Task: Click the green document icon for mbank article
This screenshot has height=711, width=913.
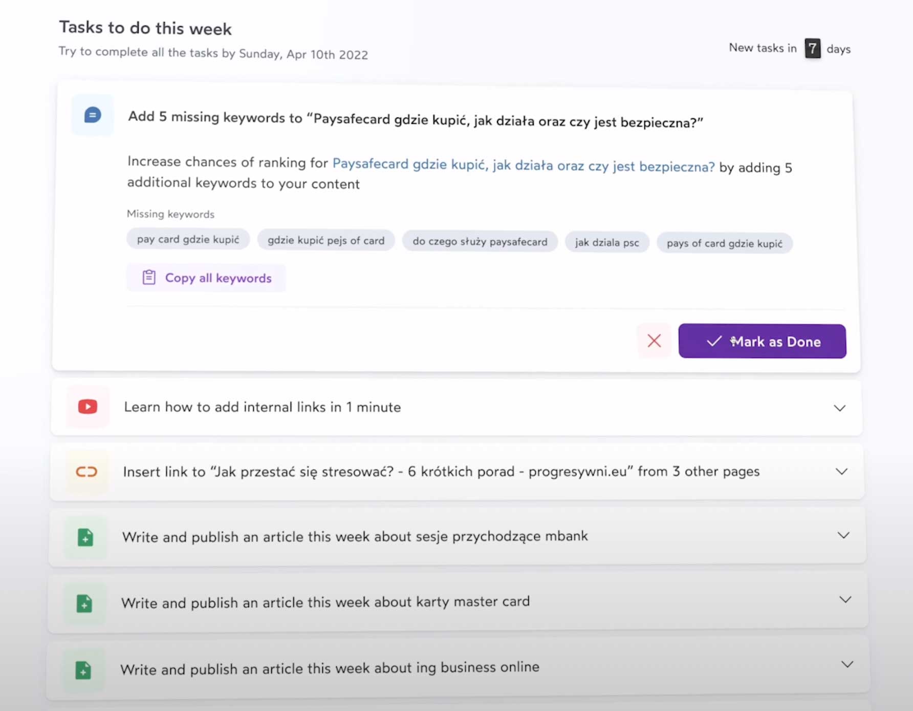Action: [85, 537]
